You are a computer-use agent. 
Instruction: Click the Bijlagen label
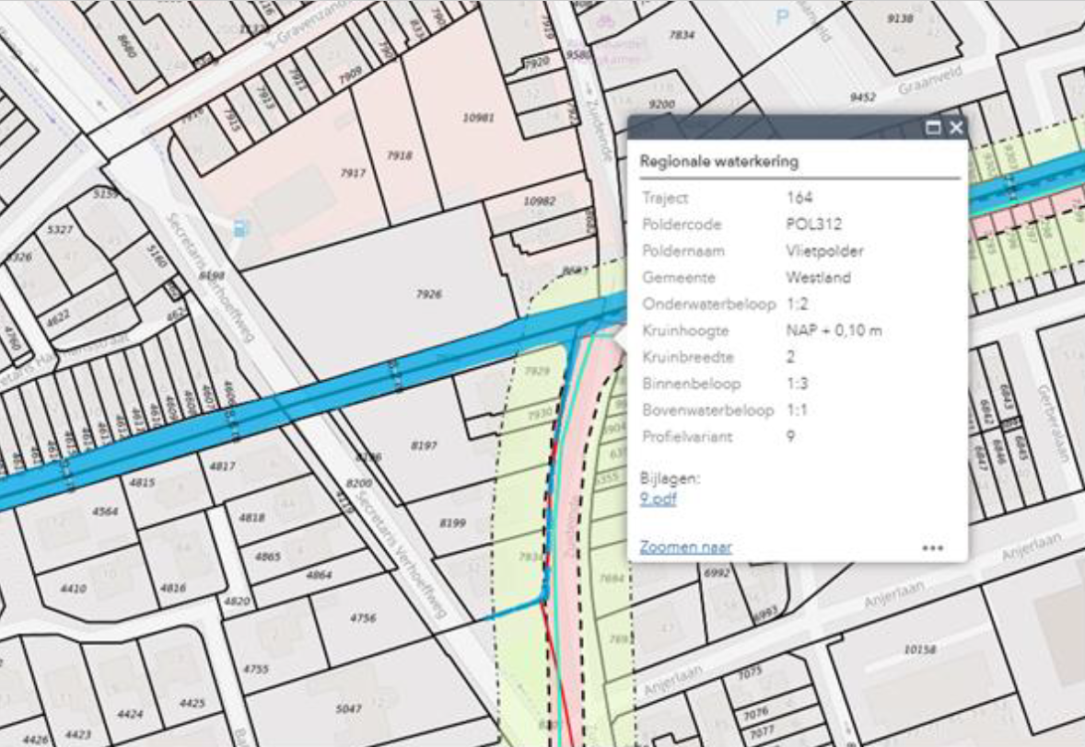[x=670, y=478]
